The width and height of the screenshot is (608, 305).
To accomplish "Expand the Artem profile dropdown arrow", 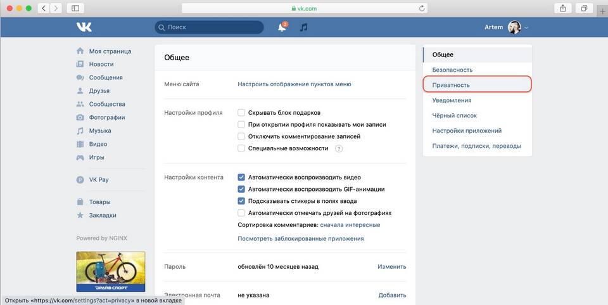I will (x=527, y=28).
